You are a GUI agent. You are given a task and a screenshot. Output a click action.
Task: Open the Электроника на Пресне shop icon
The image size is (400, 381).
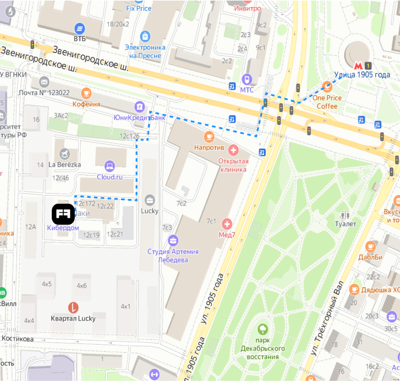[x=145, y=36]
